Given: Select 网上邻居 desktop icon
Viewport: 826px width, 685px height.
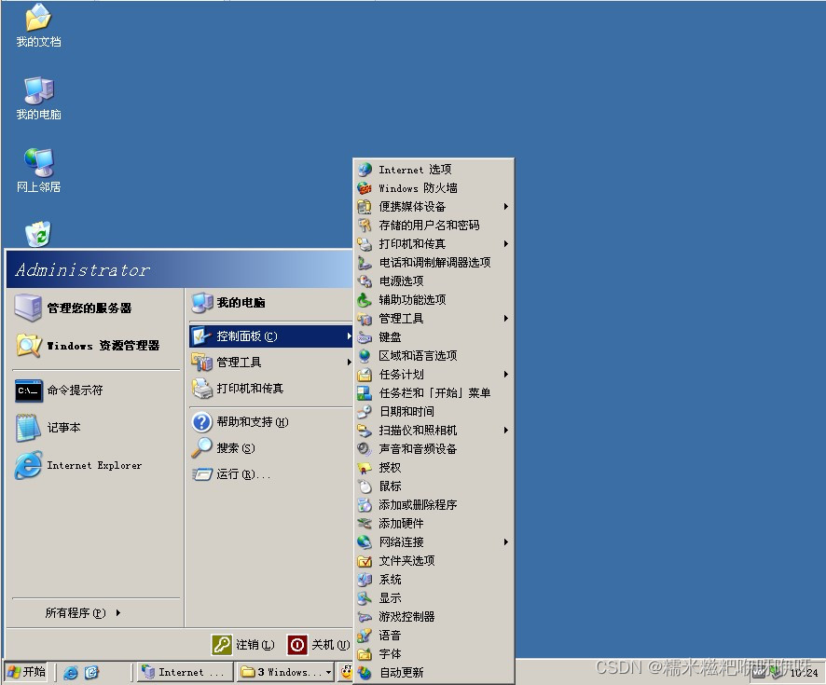Looking at the screenshot, I should 38,171.
